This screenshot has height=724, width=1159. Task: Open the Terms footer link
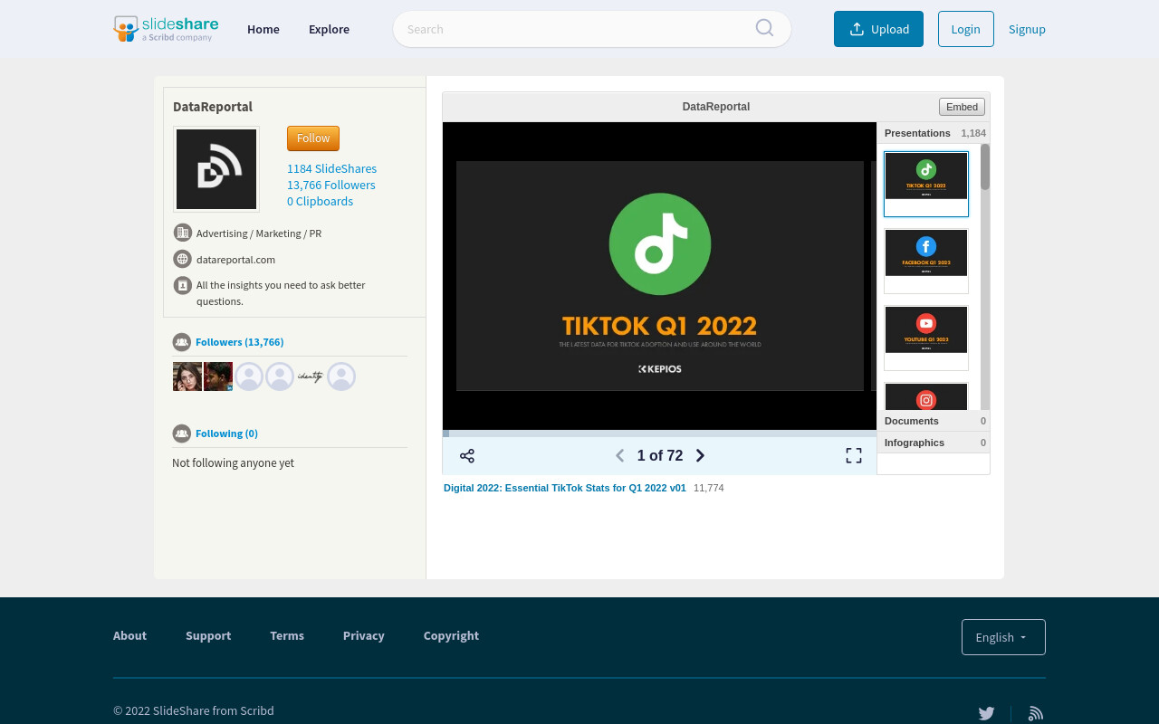click(x=287, y=635)
